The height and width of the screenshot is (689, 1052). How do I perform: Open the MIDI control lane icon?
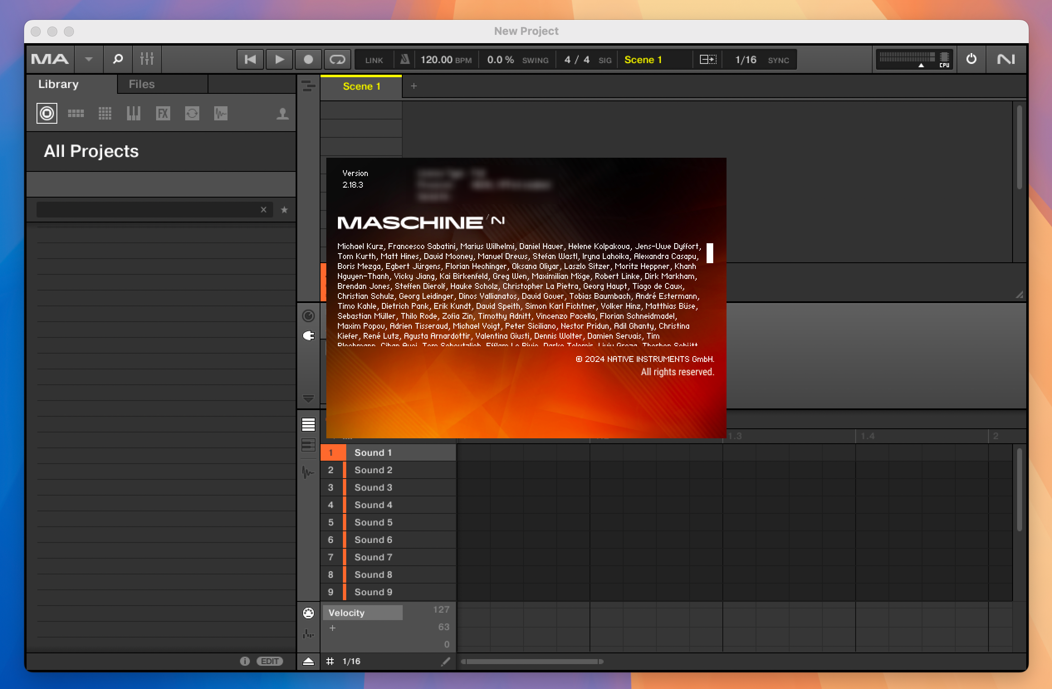(308, 613)
